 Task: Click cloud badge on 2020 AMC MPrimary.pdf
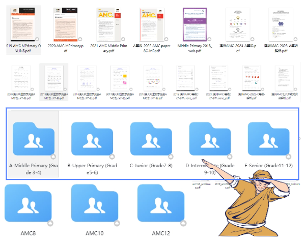click(x=80, y=39)
